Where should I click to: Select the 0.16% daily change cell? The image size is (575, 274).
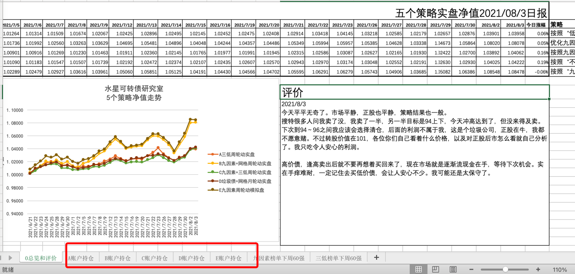click(537, 52)
